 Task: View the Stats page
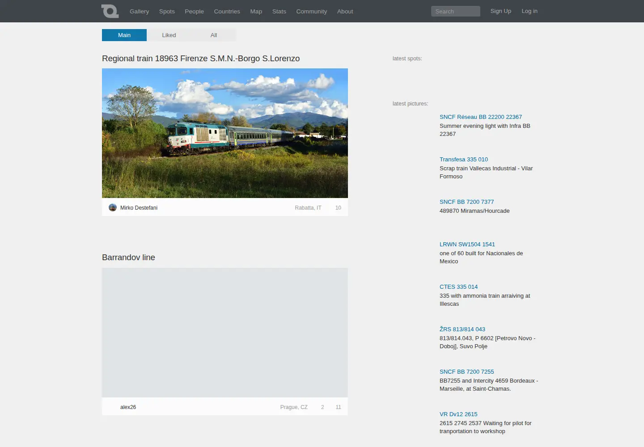coord(279,11)
